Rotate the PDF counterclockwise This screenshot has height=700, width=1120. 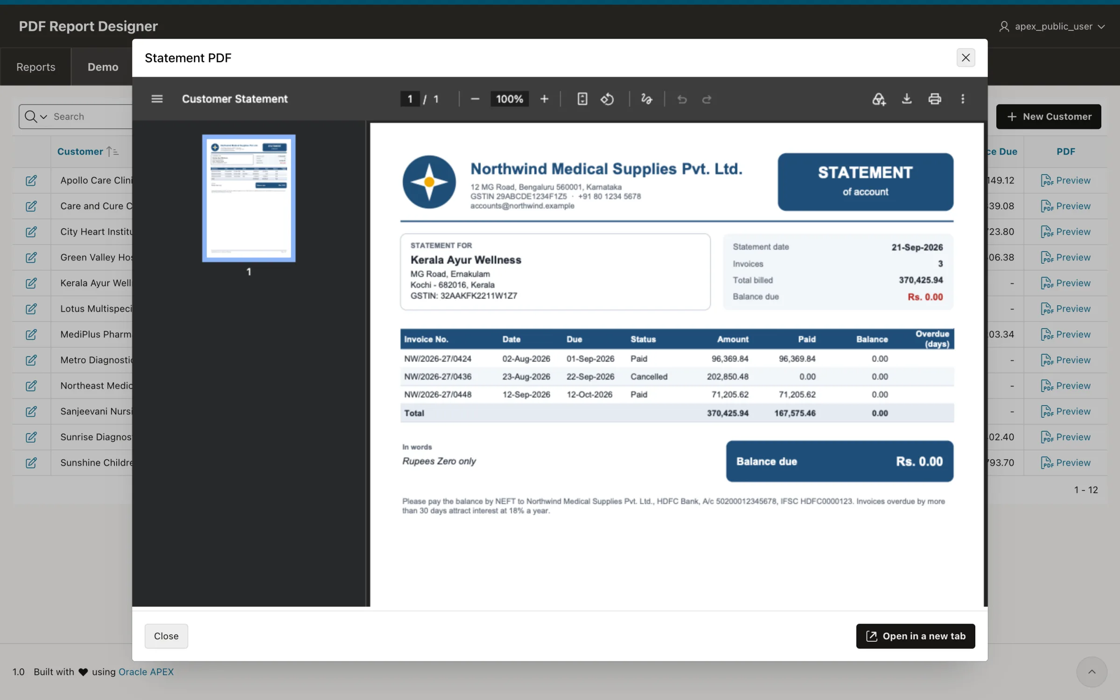[607, 99]
